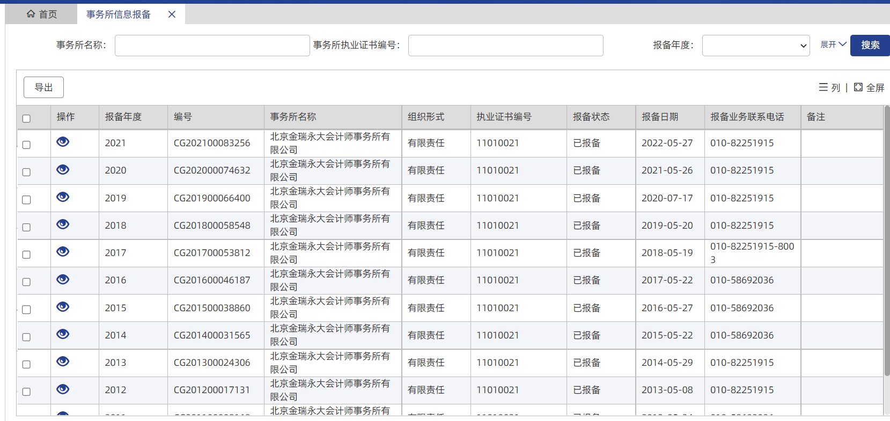
Task: Focus the 事务所名称 input field
Action: tap(212, 46)
